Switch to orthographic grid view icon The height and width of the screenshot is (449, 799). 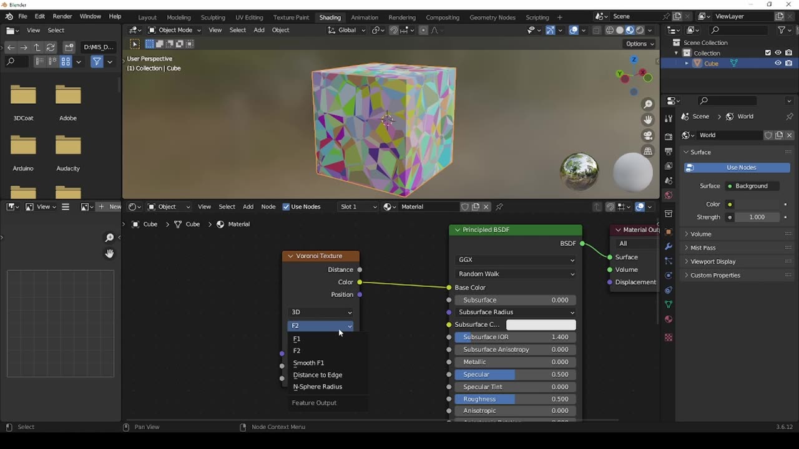[x=648, y=151]
